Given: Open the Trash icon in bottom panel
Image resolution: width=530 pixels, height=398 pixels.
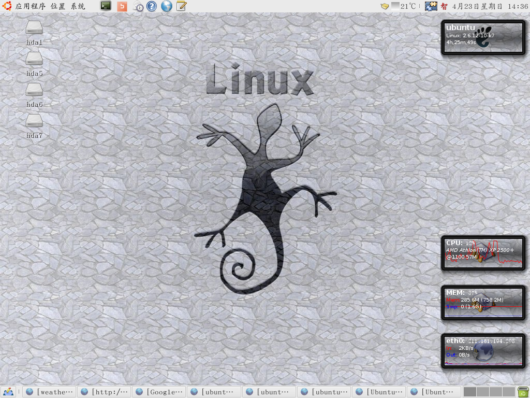Looking at the screenshot, I should tap(523, 392).
